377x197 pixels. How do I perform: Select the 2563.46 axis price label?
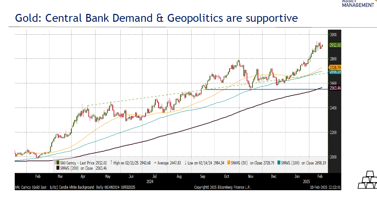click(335, 88)
